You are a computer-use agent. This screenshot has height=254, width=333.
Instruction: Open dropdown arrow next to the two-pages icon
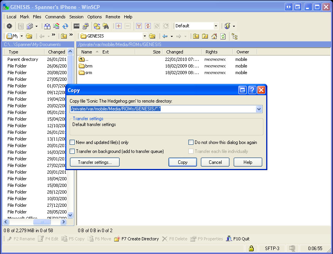(x=36, y=26)
